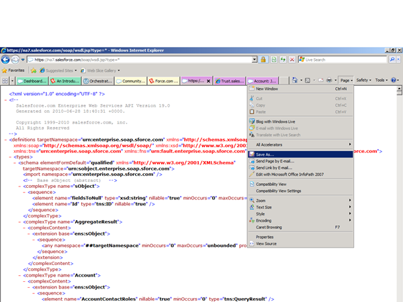Switch to the Account: J... tab
The height and width of the screenshot is (302, 403).
pos(263,81)
